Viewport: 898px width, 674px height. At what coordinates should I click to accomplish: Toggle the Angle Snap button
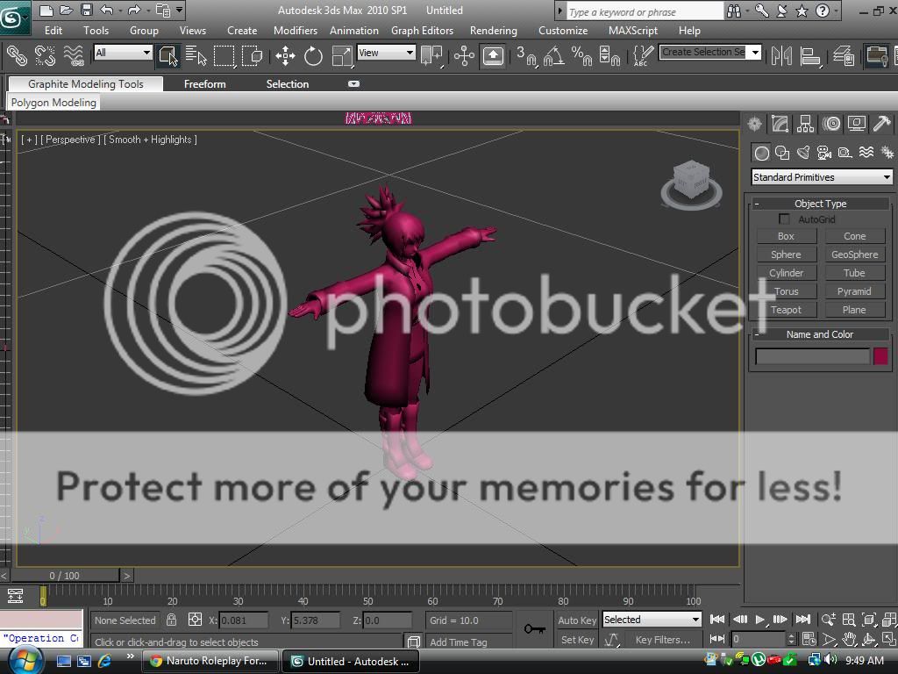[554, 55]
